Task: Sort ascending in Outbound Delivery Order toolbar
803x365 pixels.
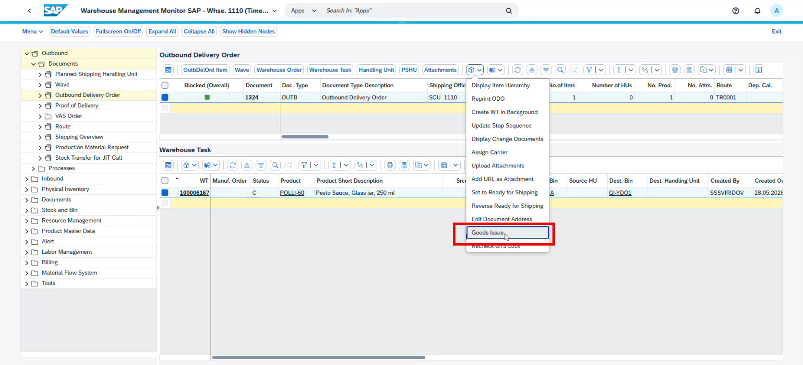Action: tap(532, 70)
